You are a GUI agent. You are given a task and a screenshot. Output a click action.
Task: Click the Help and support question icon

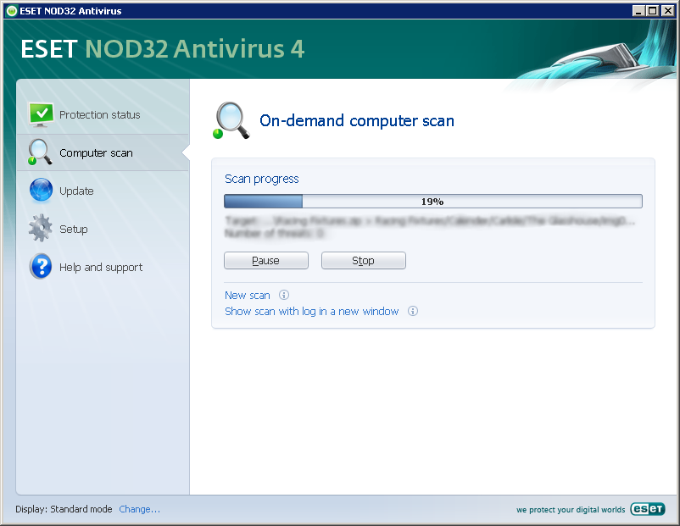[x=42, y=266]
